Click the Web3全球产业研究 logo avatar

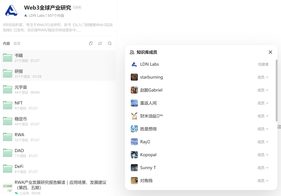click(x=11, y=10)
